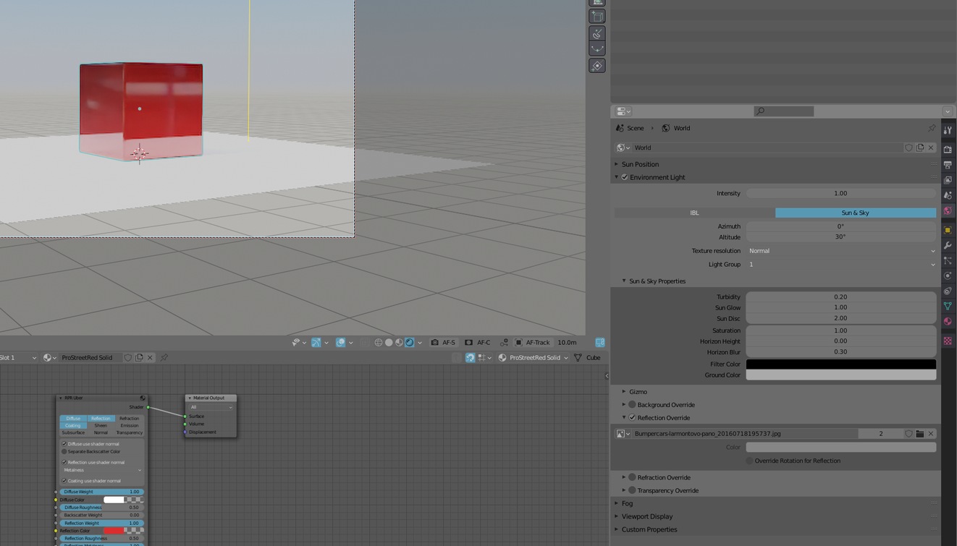This screenshot has height=546, width=957.
Task: Open the Object Data properties tab
Action: [948, 307]
